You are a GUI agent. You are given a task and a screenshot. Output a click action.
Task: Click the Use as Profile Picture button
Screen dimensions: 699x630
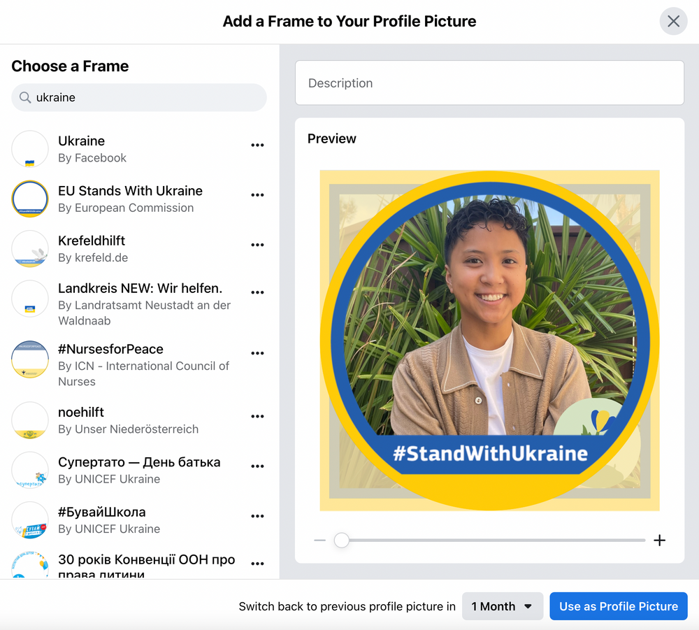click(618, 606)
